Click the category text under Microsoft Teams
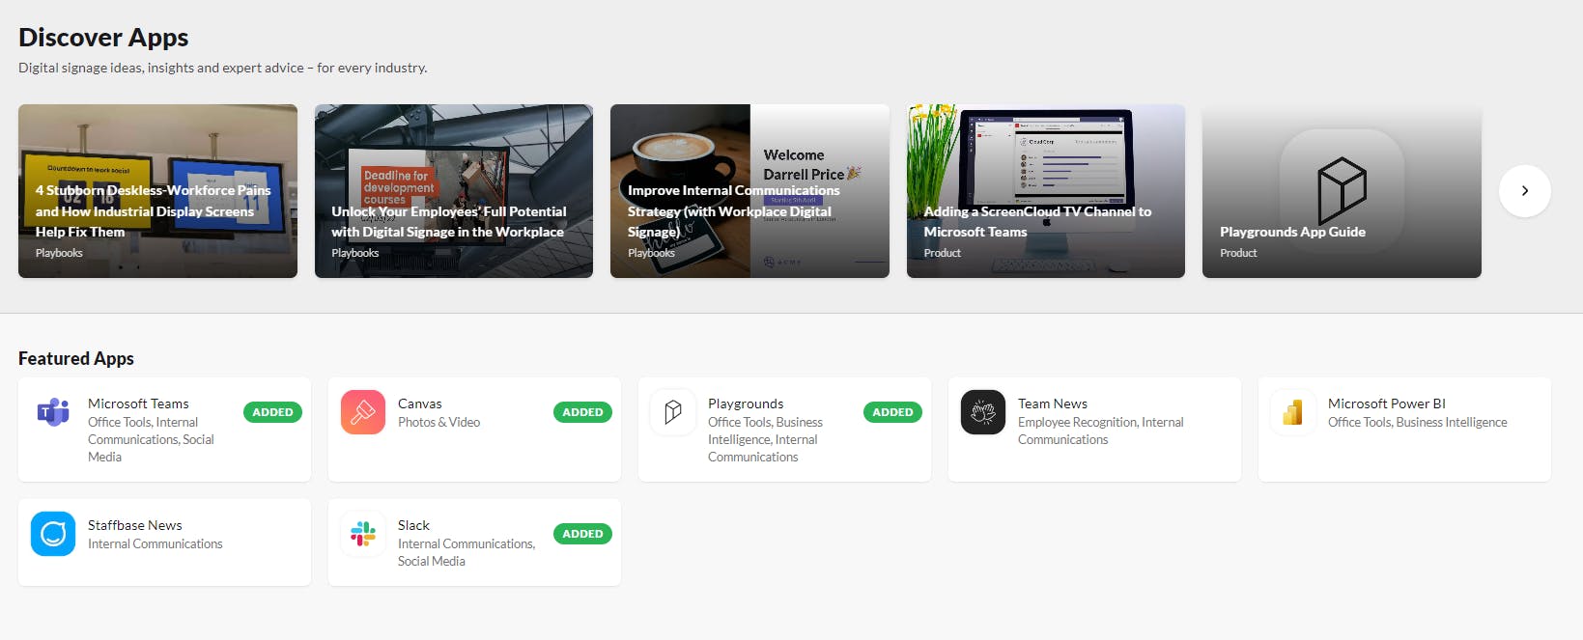Viewport: 1583px width, 640px height. coord(151,439)
